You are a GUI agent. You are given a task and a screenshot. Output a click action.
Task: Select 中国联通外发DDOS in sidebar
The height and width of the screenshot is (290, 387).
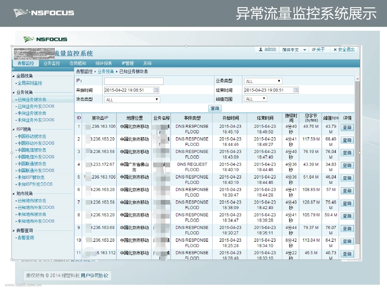(36, 171)
